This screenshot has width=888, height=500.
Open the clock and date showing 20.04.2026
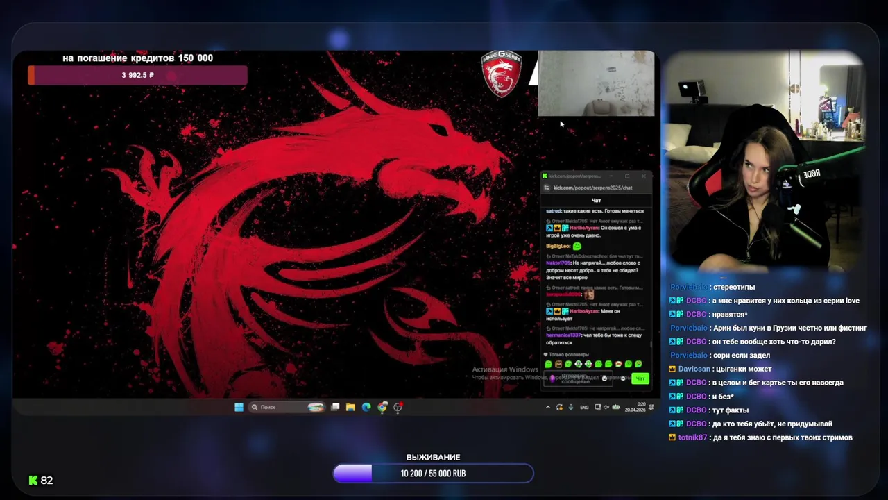[x=635, y=407]
